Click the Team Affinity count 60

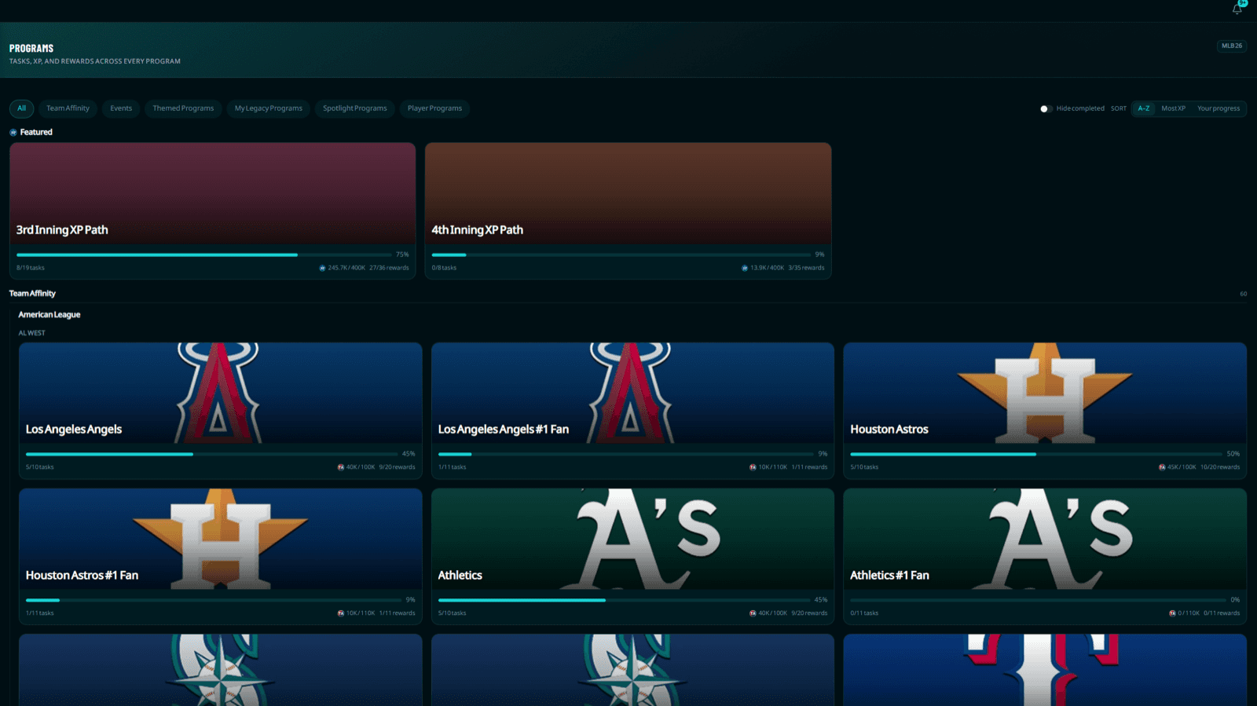tap(1243, 294)
